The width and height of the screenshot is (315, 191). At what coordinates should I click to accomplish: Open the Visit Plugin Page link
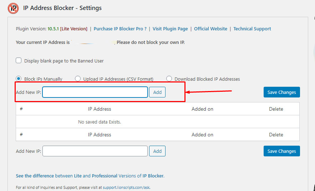coord(170,29)
